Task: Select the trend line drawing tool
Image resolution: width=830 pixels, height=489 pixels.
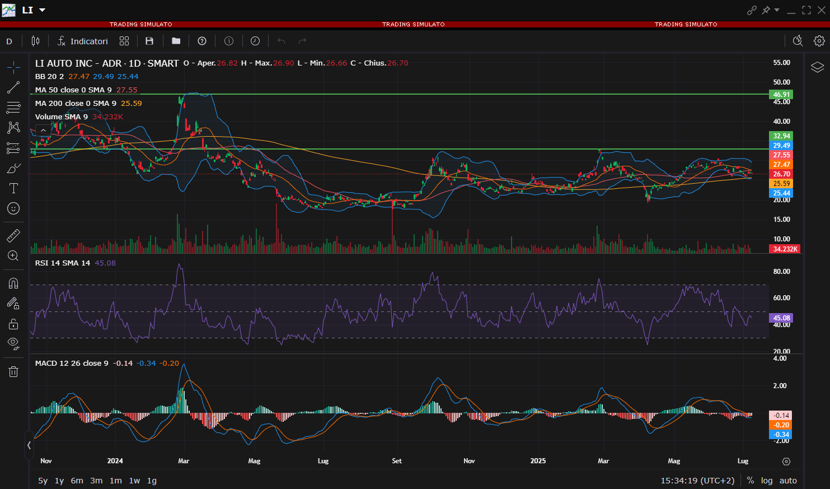Action: coord(13,87)
